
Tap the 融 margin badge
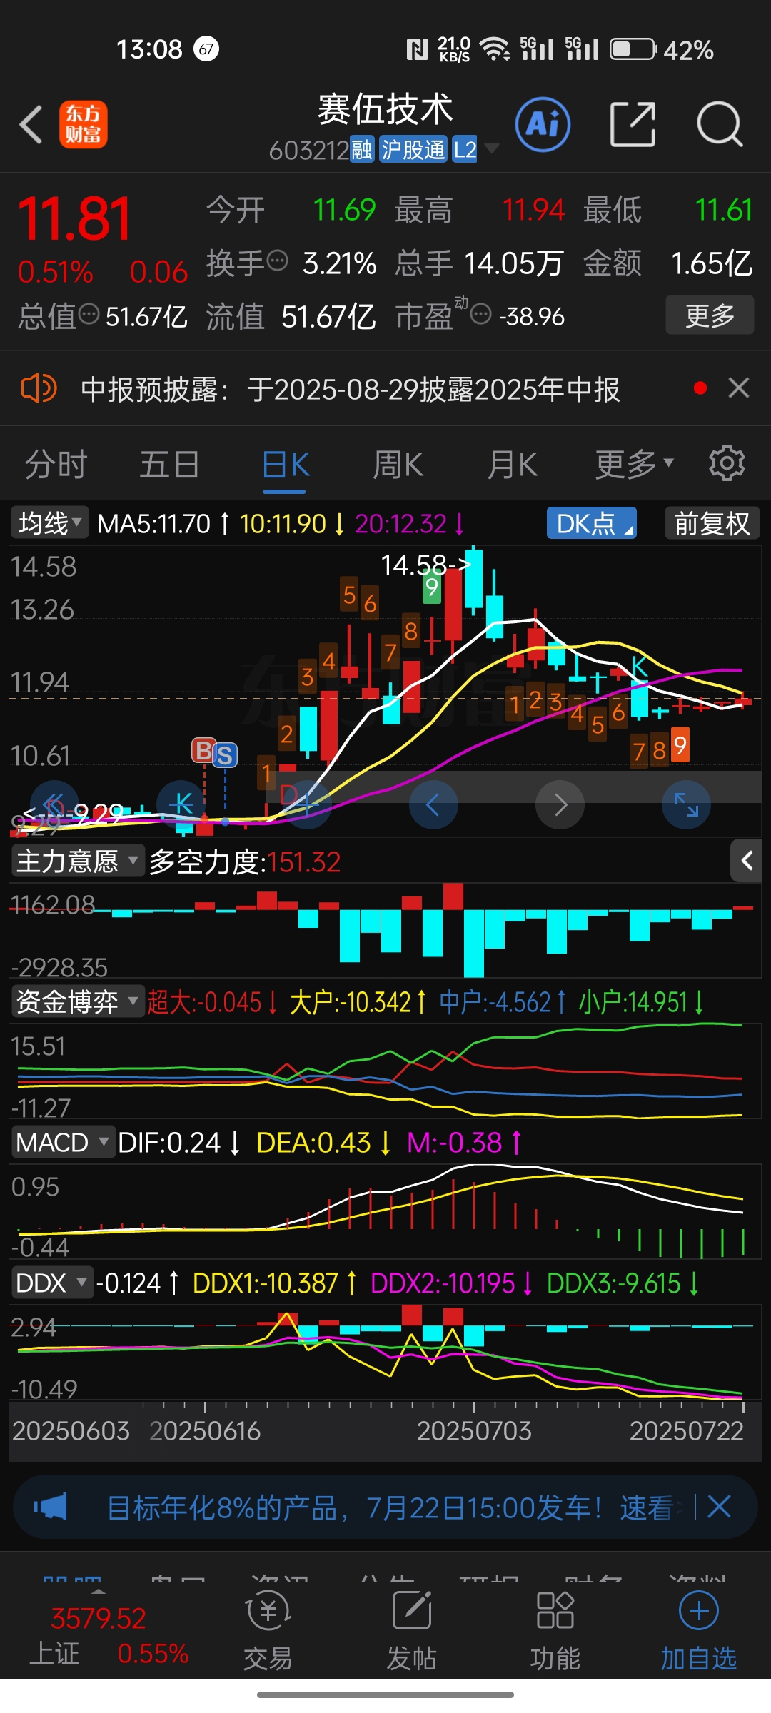[x=362, y=150]
